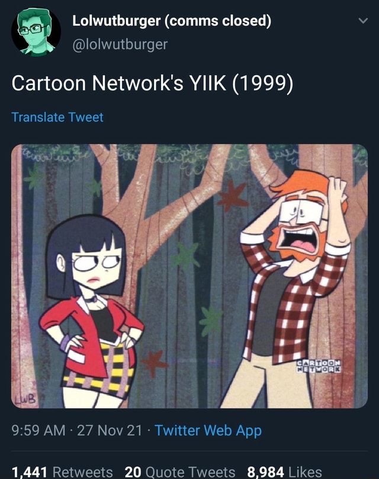Select the display name Lolwutburger (comms closed)
This screenshot has height=479, width=379.
click(172, 19)
